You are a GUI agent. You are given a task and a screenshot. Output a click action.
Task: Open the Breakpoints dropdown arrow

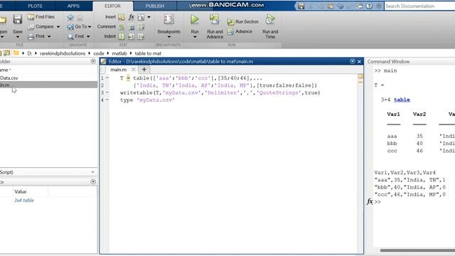(169, 37)
